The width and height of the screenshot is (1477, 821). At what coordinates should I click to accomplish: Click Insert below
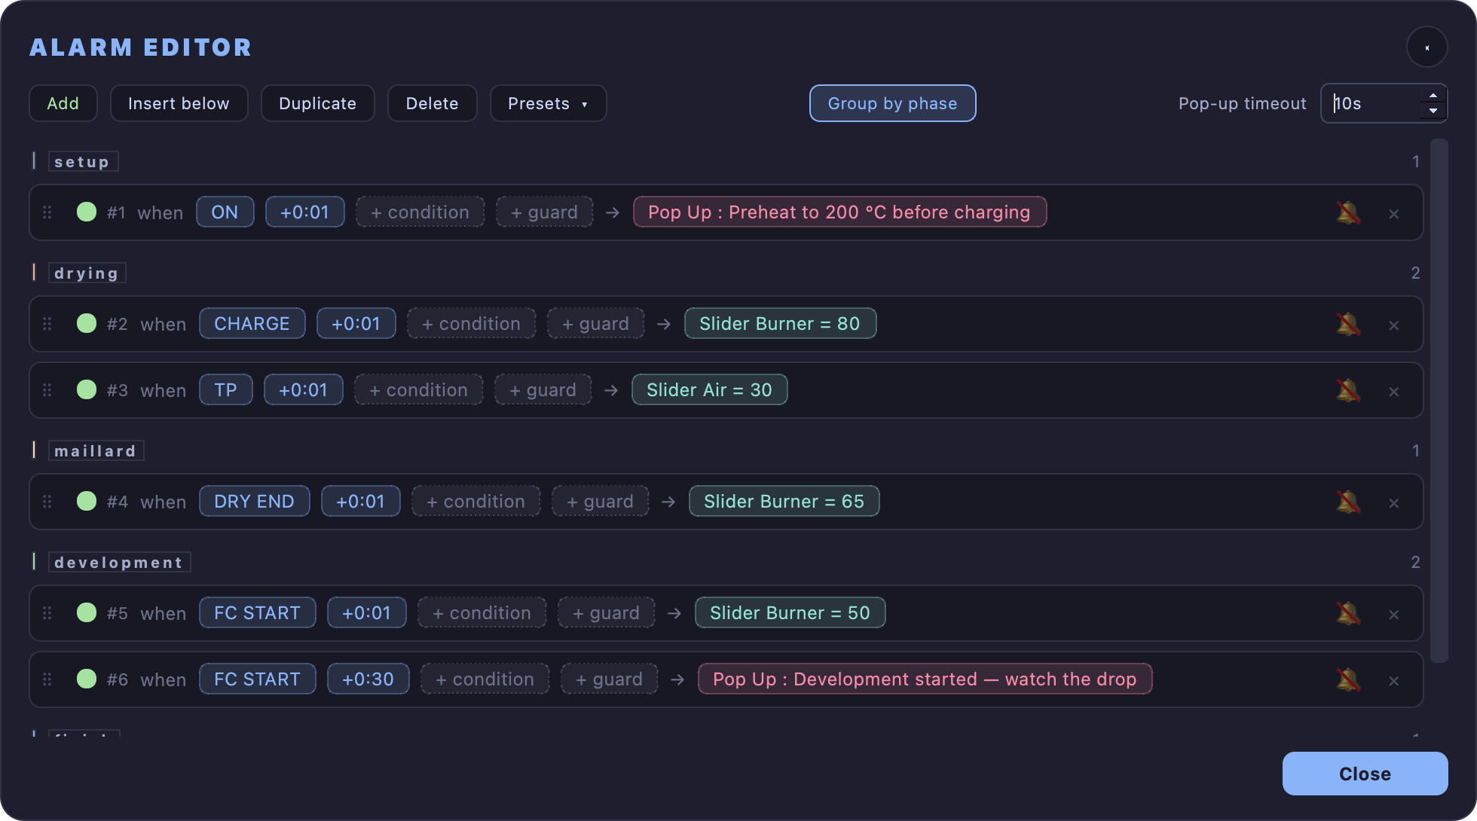point(179,103)
